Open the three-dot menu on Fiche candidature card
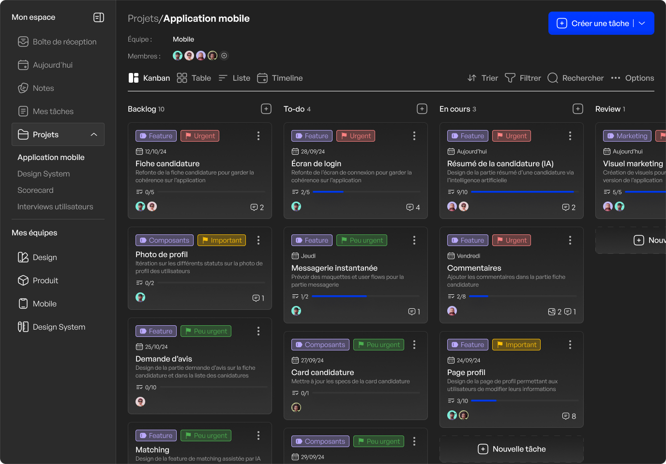Viewport: 666px width, 464px height. pyautogui.click(x=258, y=136)
